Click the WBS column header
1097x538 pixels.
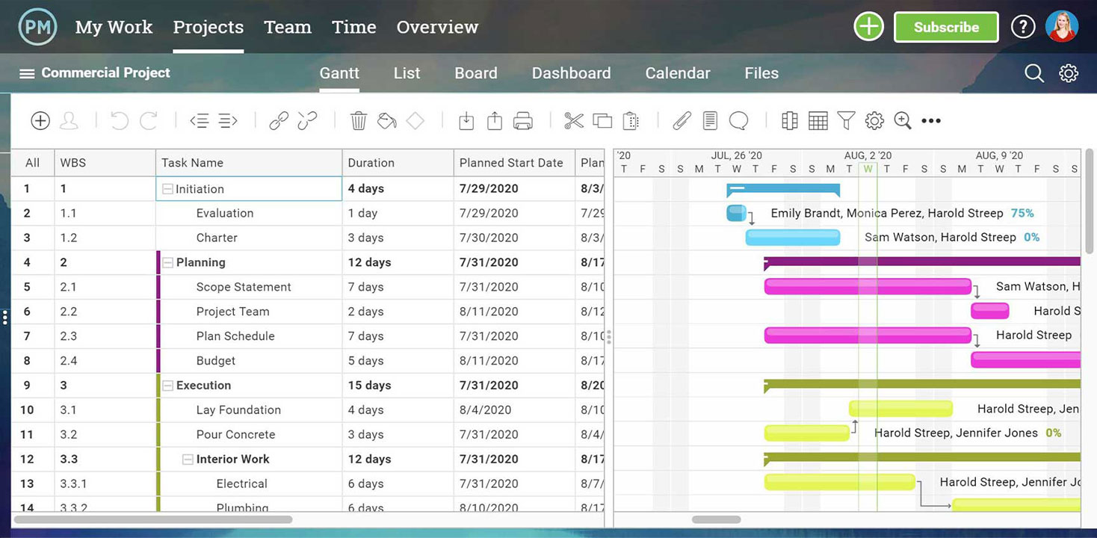coord(105,163)
